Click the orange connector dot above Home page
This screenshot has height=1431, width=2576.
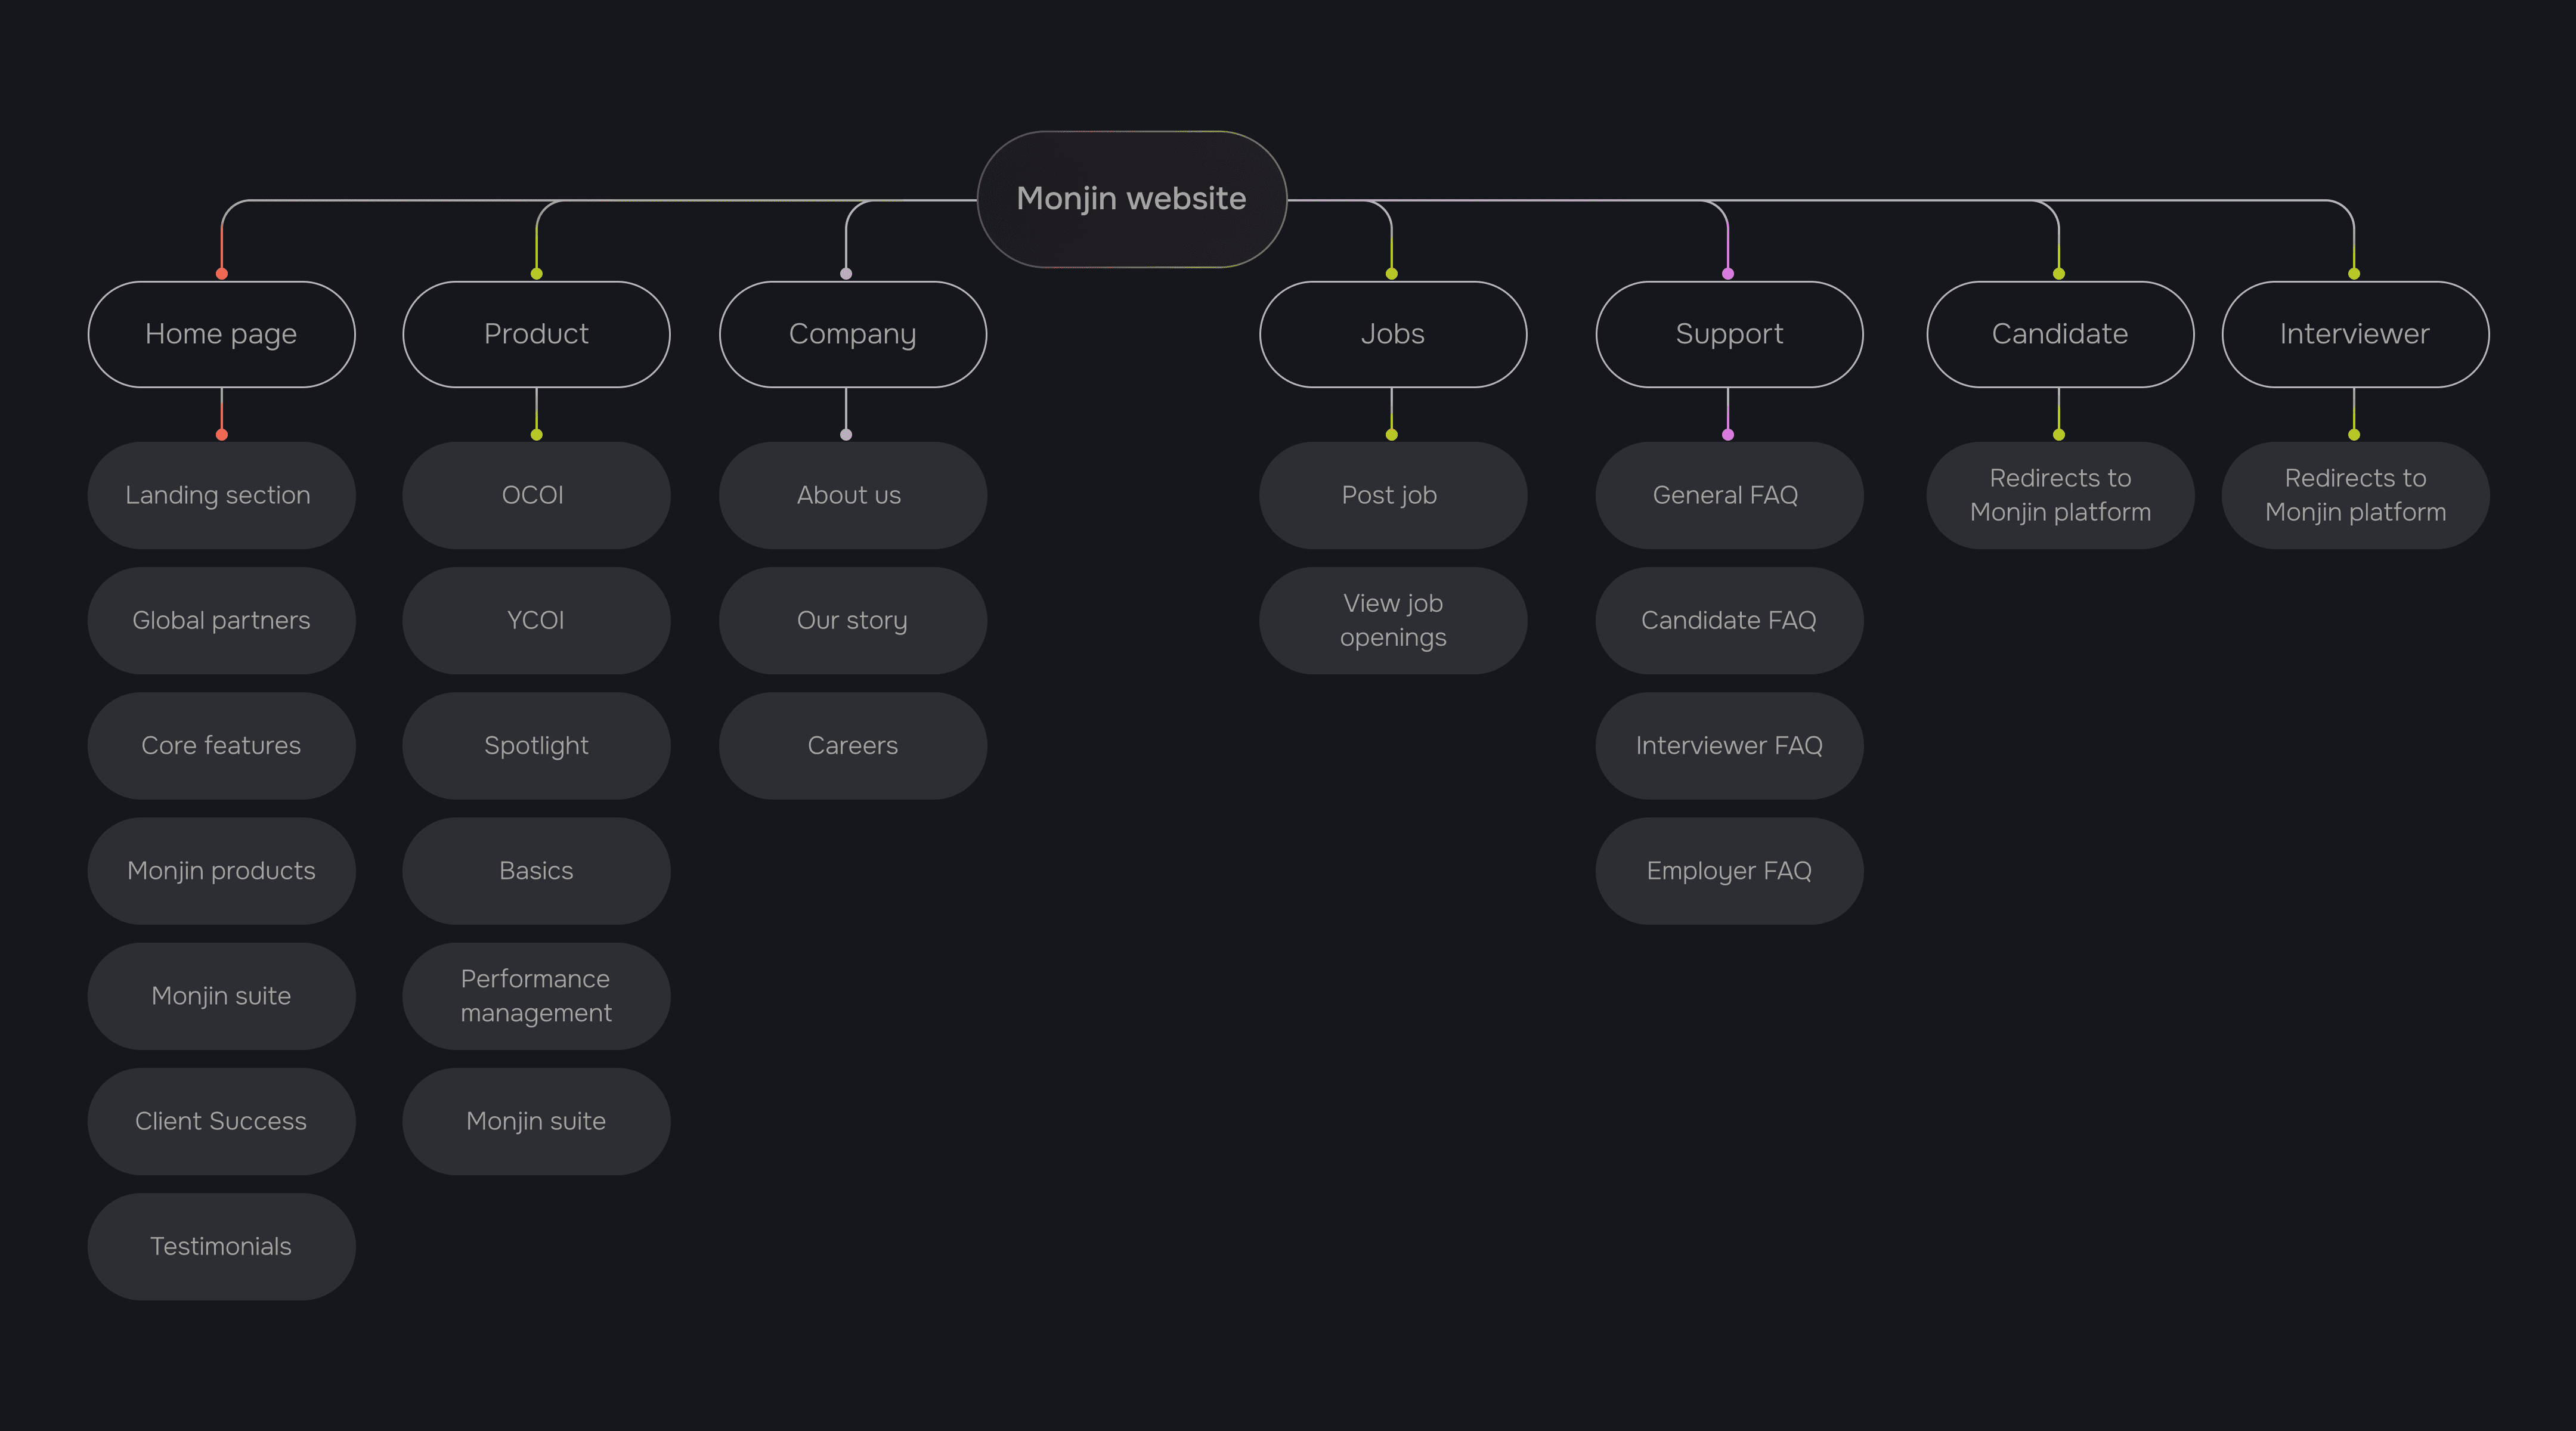[x=222, y=273]
